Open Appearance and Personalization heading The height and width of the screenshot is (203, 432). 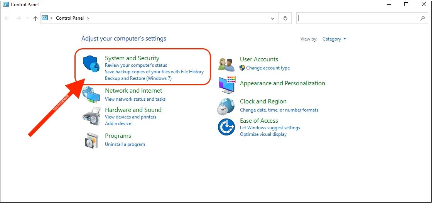click(282, 83)
